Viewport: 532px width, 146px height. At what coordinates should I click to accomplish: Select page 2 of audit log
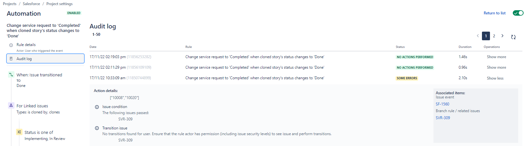click(x=494, y=36)
